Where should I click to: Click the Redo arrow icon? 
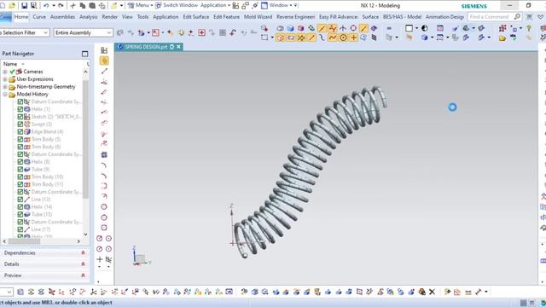click(61, 6)
